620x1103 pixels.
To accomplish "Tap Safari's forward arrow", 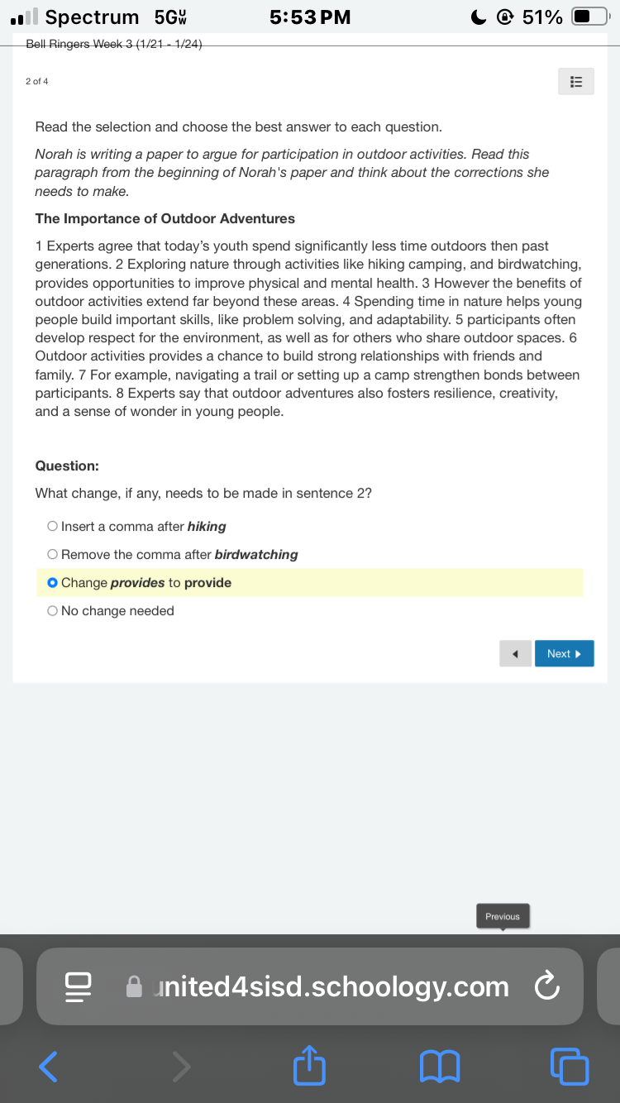I will [180, 1066].
